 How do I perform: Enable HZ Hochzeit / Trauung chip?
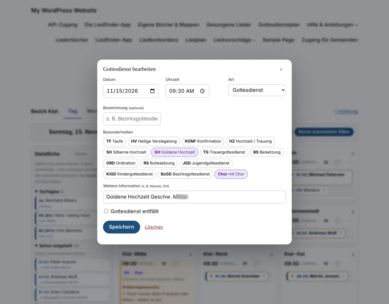point(250,141)
